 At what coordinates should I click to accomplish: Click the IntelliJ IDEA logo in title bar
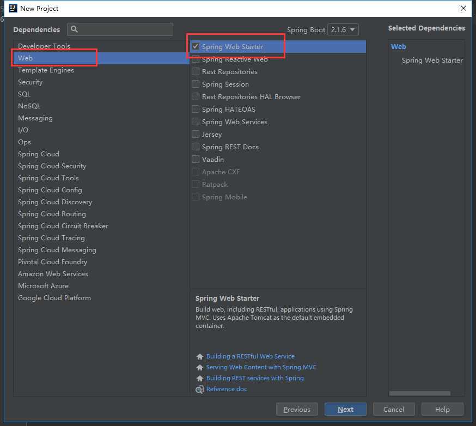click(13, 8)
